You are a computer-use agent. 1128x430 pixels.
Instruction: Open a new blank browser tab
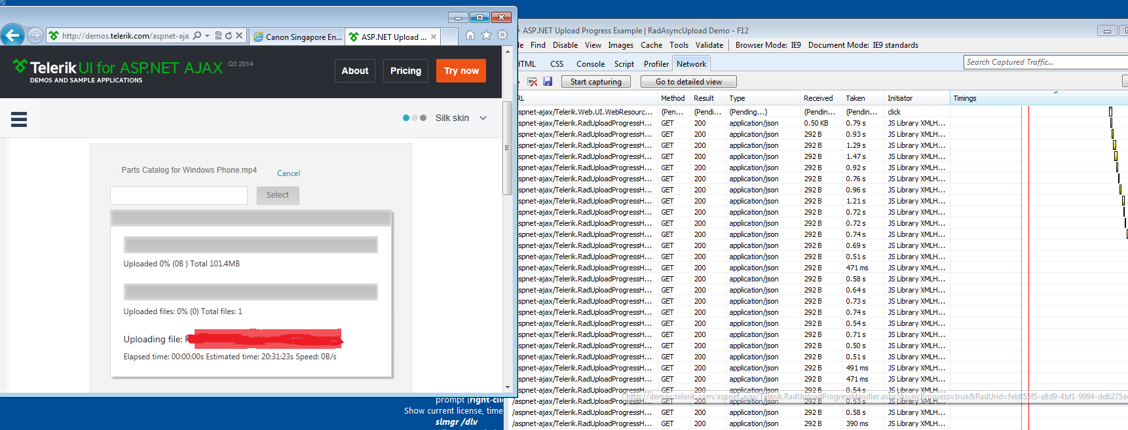[449, 37]
